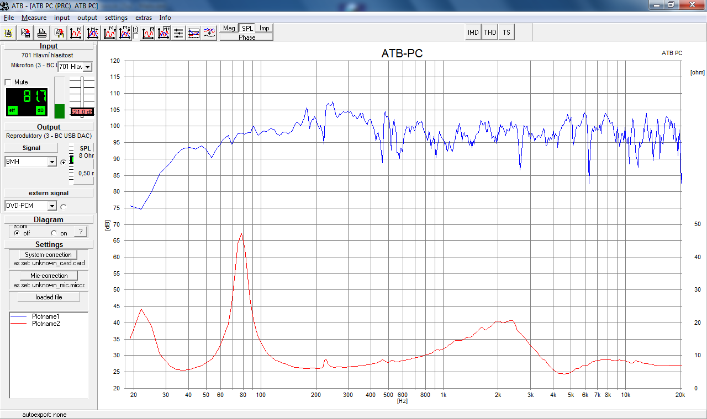Click the extern signal header button
Image resolution: width=707 pixels, height=419 pixels.
point(49,193)
